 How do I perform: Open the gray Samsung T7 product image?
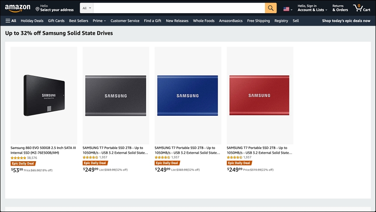tap(116, 95)
